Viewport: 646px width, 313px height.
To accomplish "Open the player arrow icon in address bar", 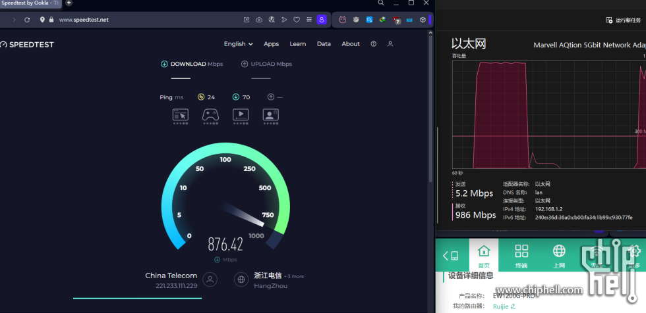I will [x=284, y=20].
